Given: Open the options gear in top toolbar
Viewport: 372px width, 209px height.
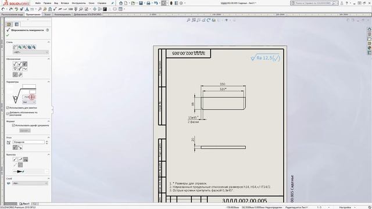Looking at the screenshot, I should tap(181, 3).
